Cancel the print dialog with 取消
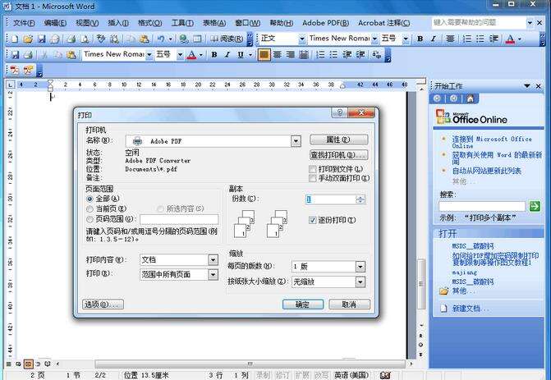This screenshot has width=551, height=380. coord(349,304)
